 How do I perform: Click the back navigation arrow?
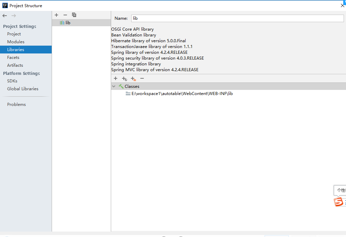[5, 16]
